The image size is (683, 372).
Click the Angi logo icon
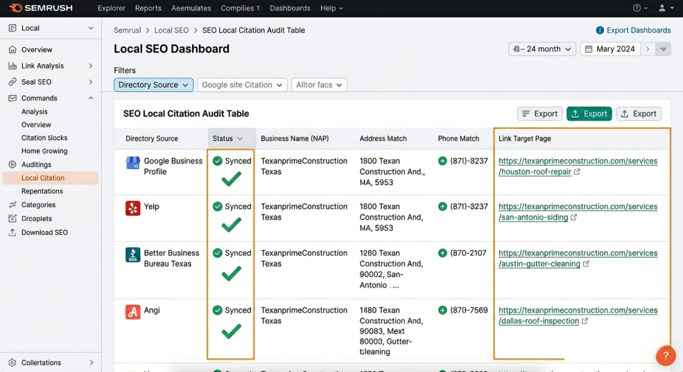[x=133, y=312]
